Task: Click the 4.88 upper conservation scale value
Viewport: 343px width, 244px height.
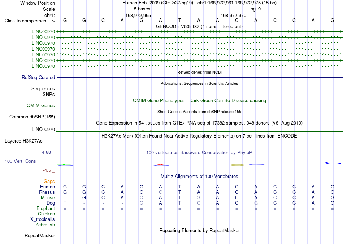Action: (x=46, y=152)
